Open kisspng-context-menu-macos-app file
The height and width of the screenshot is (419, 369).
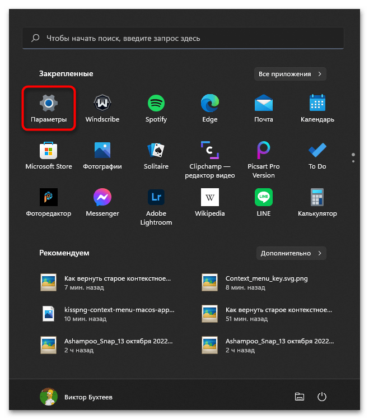(x=108, y=314)
